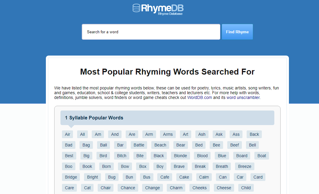Select the word Art
Screen dimensions: 319x194
pos(186,134)
